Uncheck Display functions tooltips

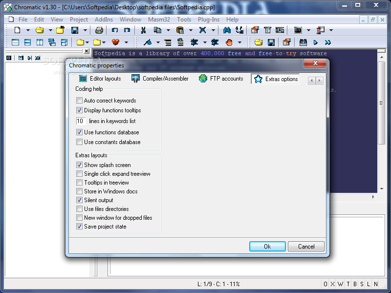tap(79, 110)
